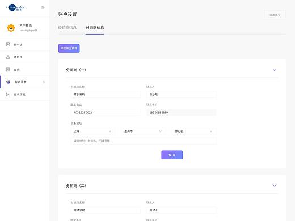Click the 账户设置 icon in sidebar
This screenshot has height=221, width=295.
(8, 82)
